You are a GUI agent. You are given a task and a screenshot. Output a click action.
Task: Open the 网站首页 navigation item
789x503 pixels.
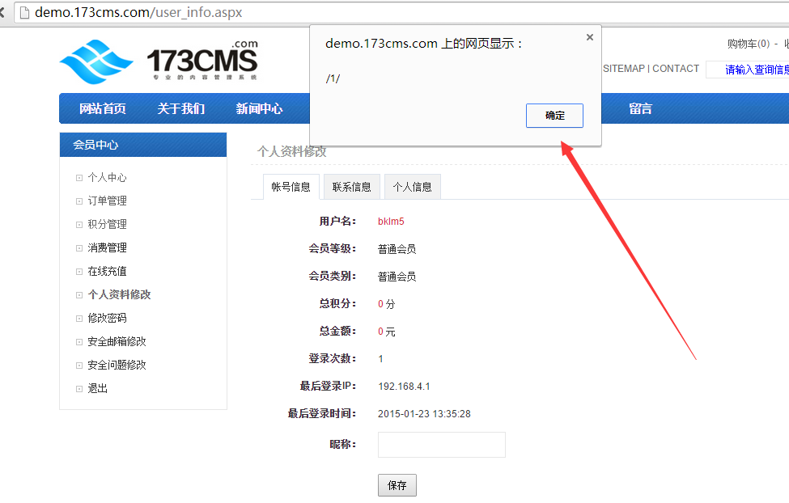(x=103, y=108)
